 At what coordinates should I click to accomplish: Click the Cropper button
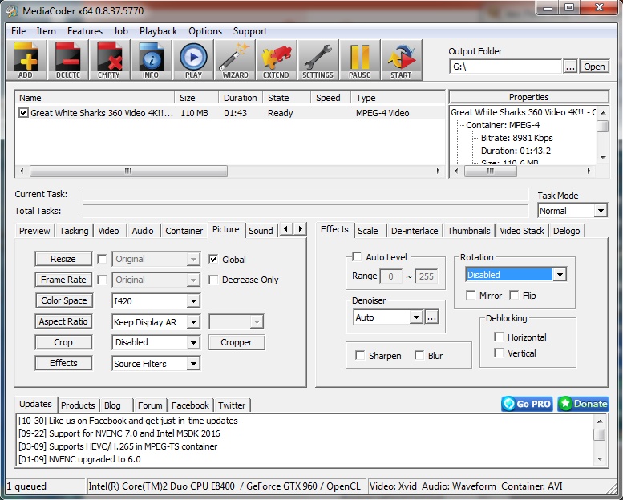click(237, 342)
